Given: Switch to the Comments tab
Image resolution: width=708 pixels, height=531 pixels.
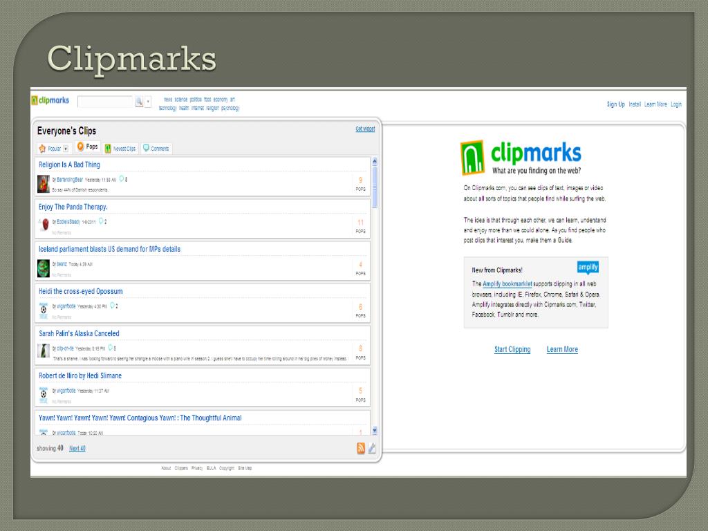Looking at the screenshot, I should click(156, 148).
